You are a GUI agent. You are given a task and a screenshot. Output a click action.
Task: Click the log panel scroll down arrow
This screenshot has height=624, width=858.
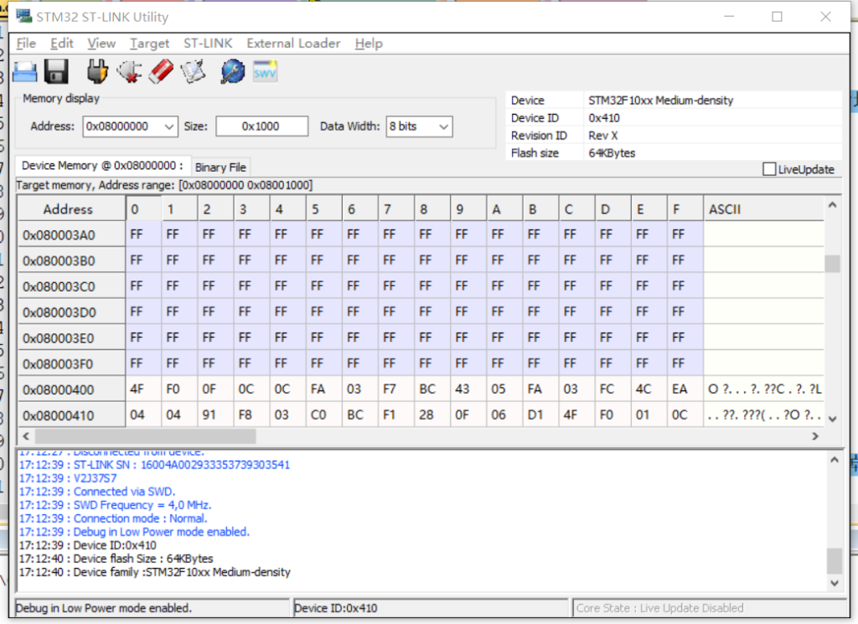[834, 583]
